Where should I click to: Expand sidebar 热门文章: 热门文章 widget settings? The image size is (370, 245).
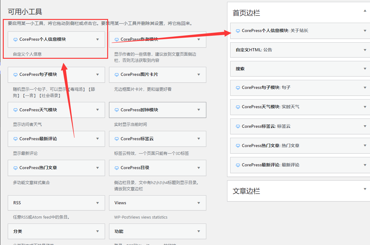click(x=365, y=146)
